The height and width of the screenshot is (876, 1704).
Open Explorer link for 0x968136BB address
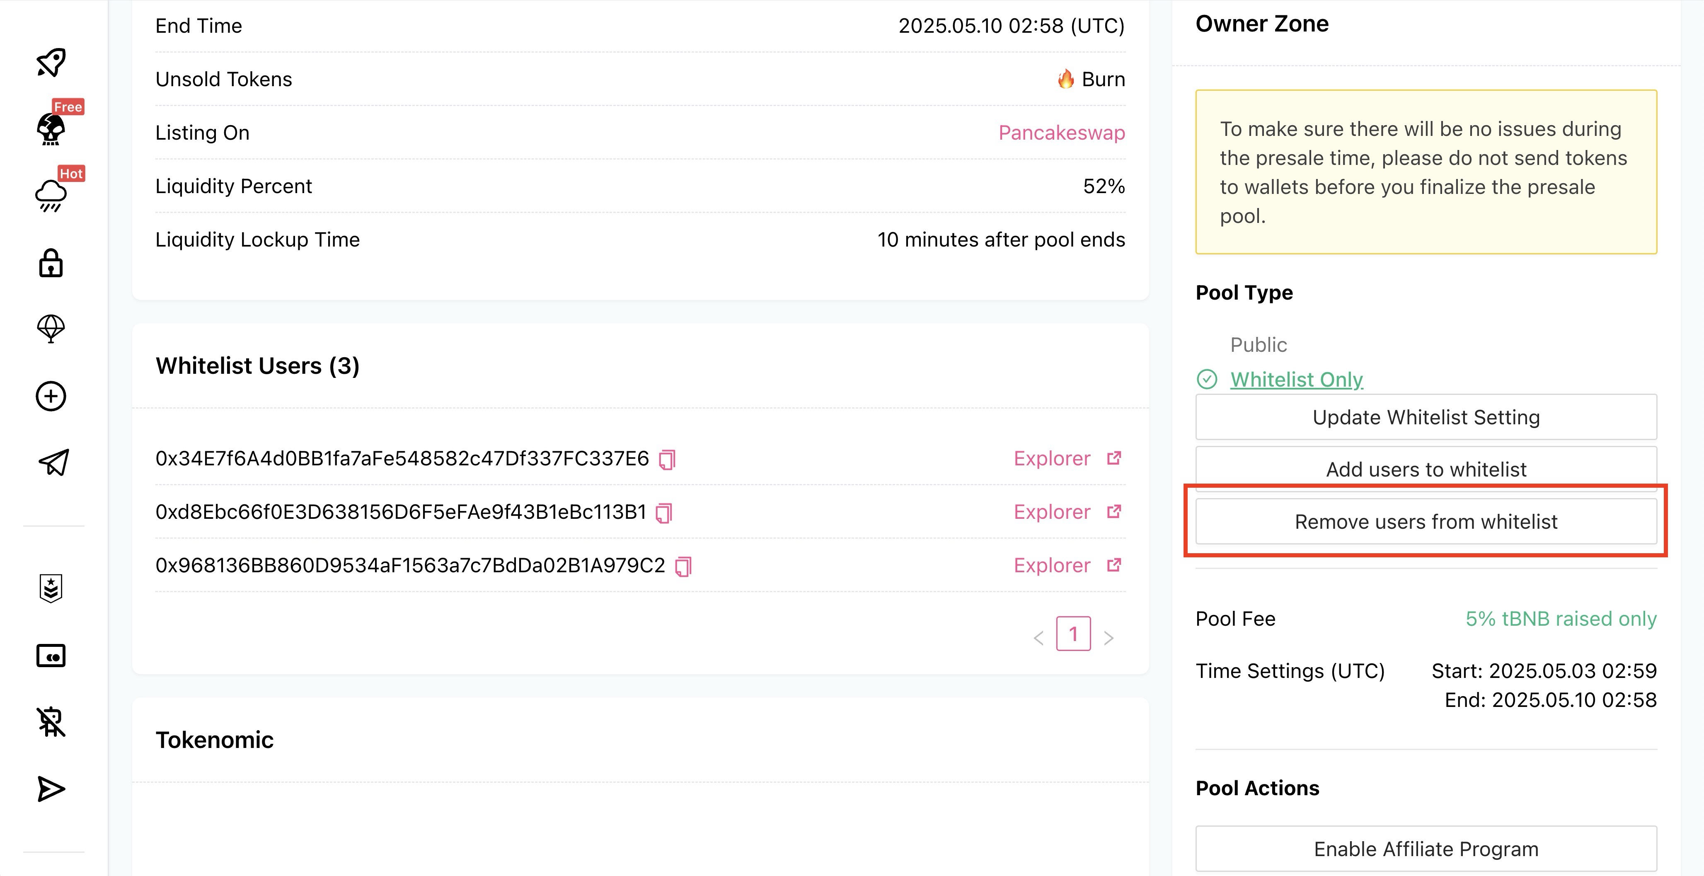[1052, 565]
